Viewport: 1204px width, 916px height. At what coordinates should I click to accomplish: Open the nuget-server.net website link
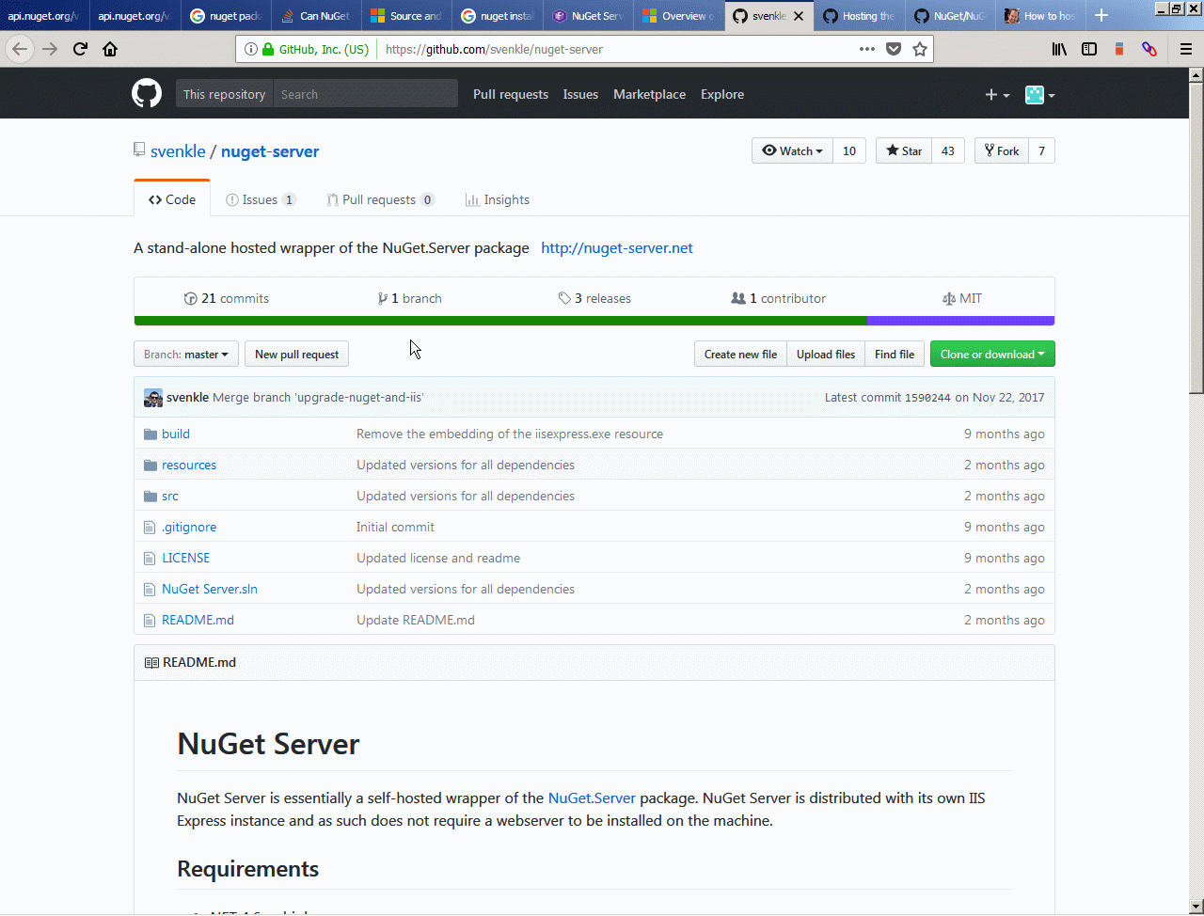tap(617, 248)
